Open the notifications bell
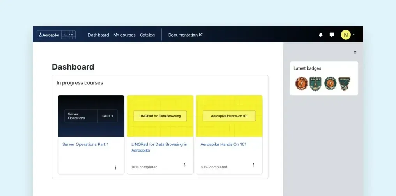 coord(320,35)
